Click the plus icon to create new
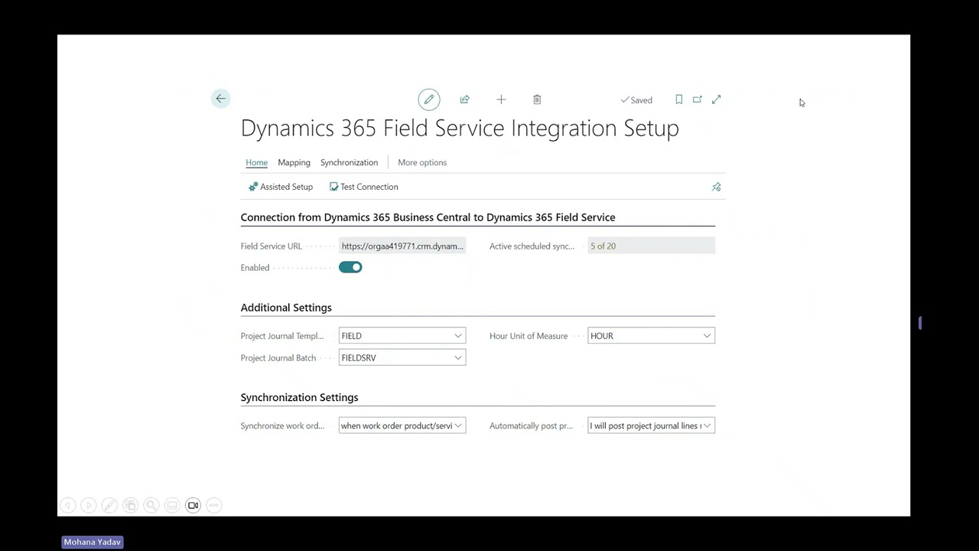 (501, 99)
